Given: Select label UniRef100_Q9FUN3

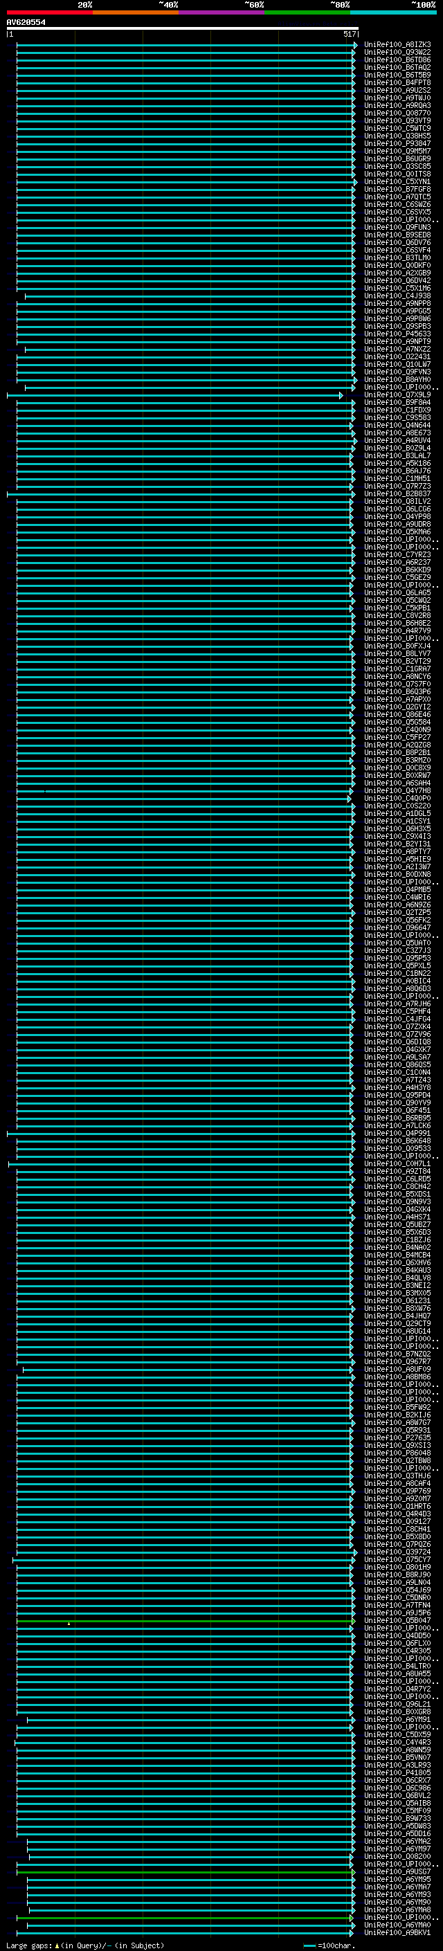Looking at the screenshot, I should [397, 227].
